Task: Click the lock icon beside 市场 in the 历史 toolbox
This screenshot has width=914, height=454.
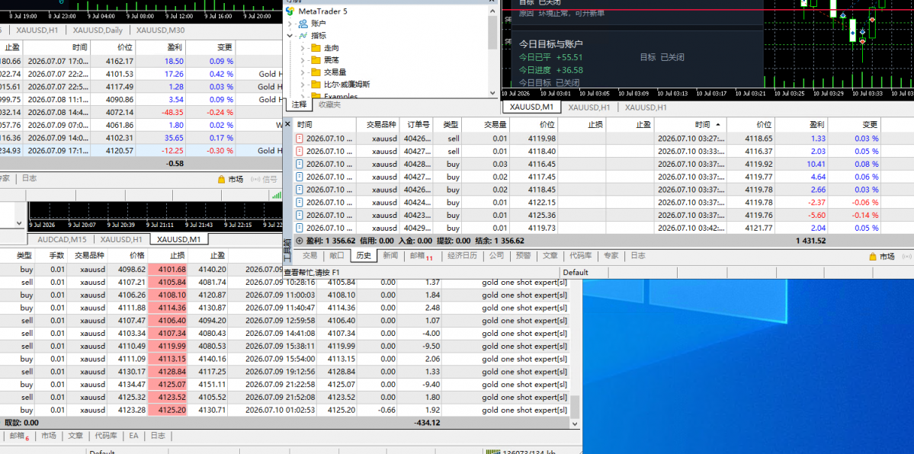Action: (x=873, y=257)
